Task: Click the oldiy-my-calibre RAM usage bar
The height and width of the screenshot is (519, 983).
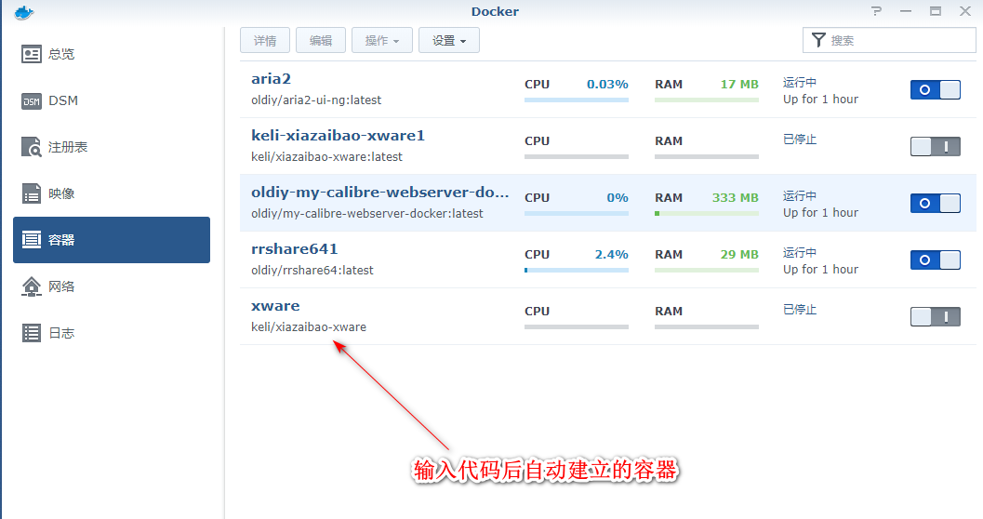Action: [707, 213]
